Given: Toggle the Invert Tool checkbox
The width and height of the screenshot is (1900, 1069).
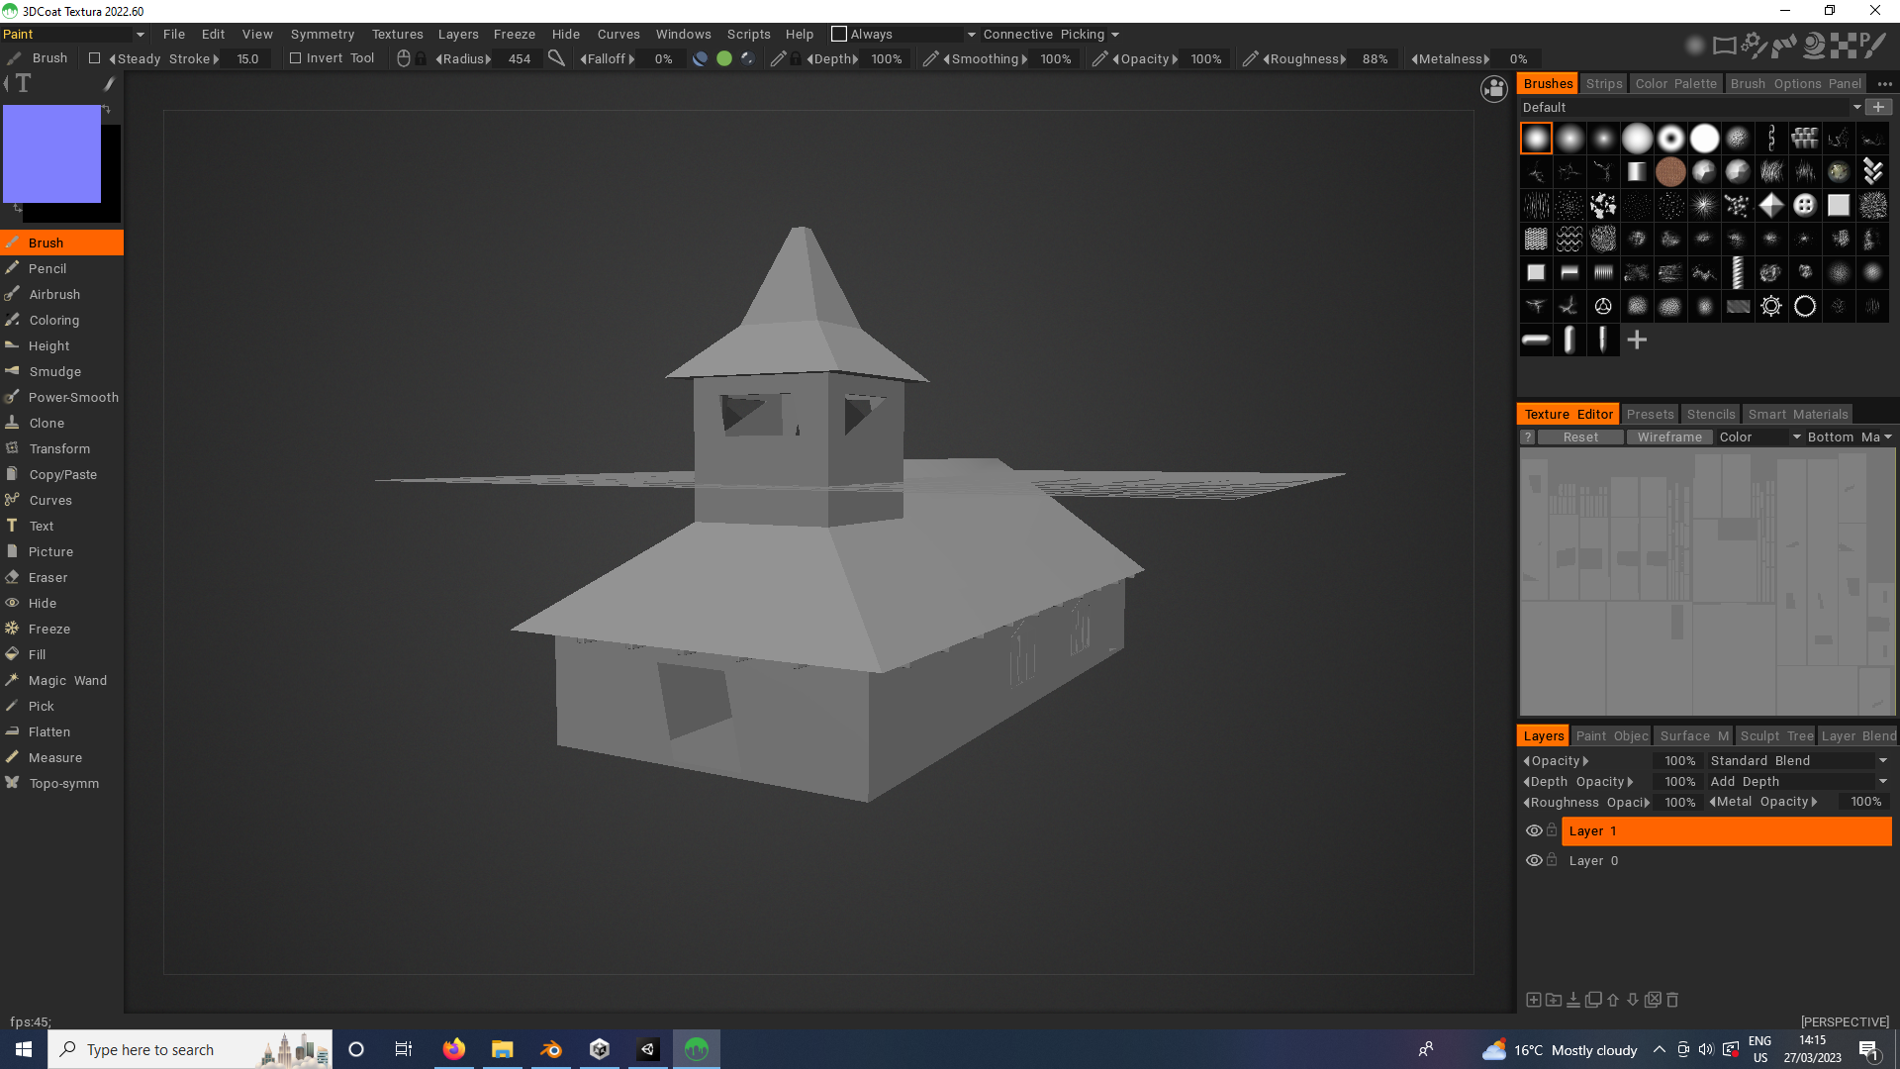Looking at the screenshot, I should (295, 58).
